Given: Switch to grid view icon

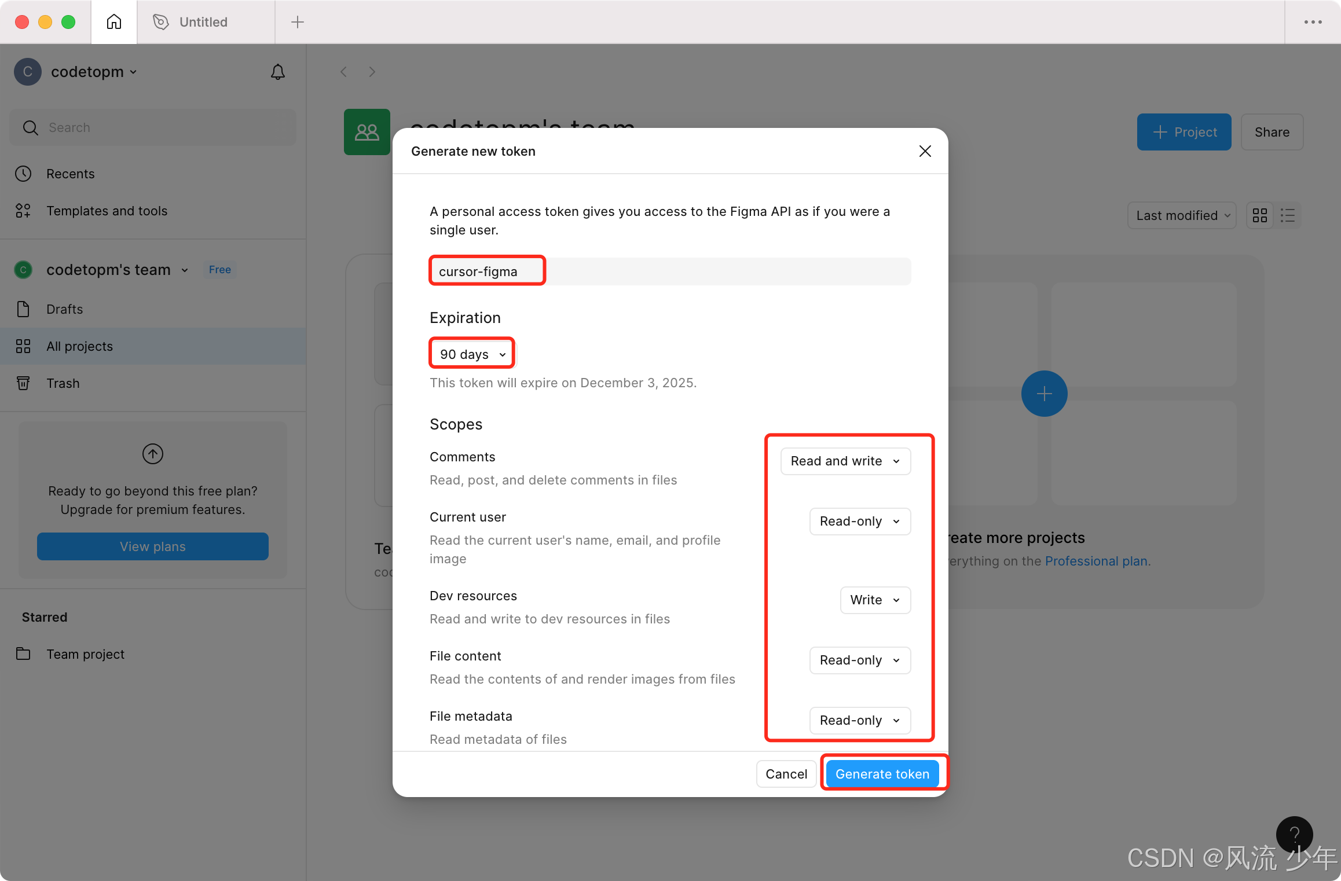Looking at the screenshot, I should pyautogui.click(x=1259, y=215).
